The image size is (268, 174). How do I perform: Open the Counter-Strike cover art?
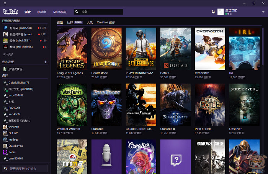tap(141, 105)
